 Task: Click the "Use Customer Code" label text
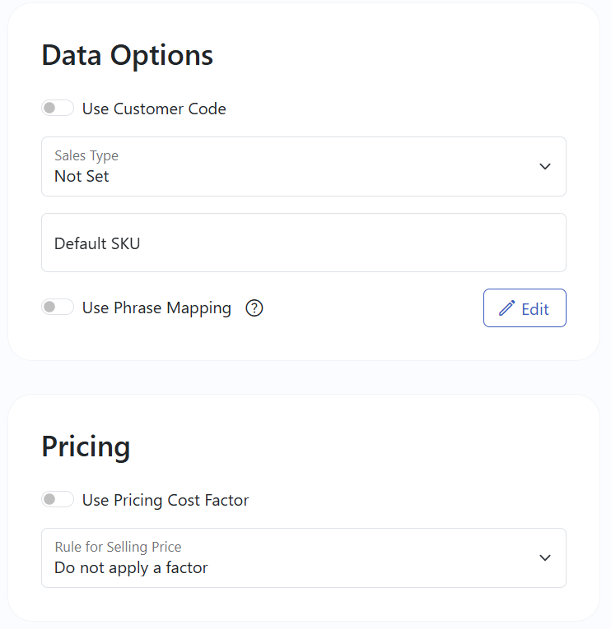pyautogui.click(x=154, y=109)
